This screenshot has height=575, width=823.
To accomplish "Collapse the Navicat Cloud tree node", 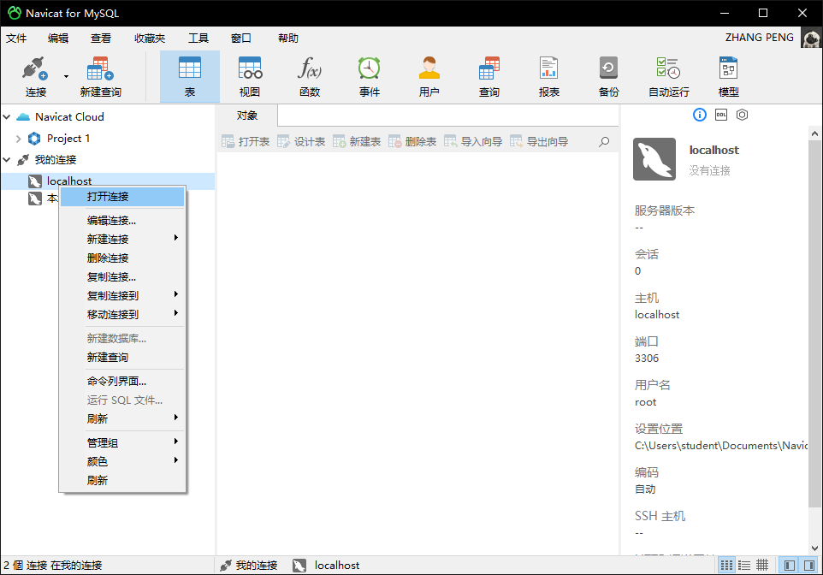I will click(x=7, y=116).
